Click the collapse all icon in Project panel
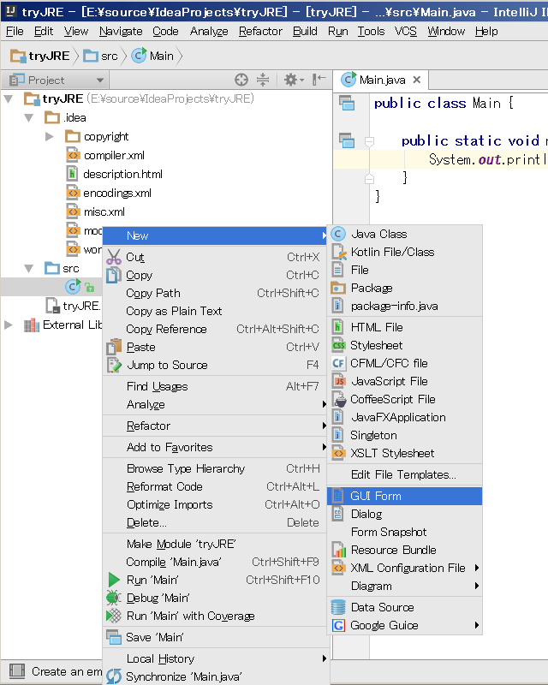This screenshot has width=548, height=685. (x=263, y=80)
